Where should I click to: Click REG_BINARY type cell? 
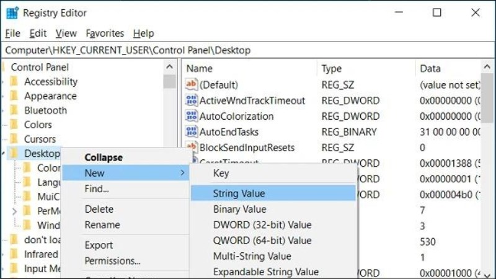click(x=349, y=132)
